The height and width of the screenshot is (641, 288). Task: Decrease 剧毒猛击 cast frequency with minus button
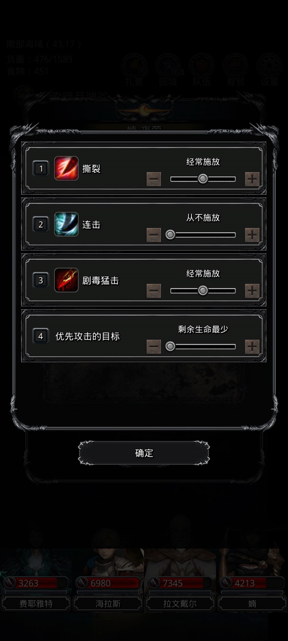pos(154,291)
